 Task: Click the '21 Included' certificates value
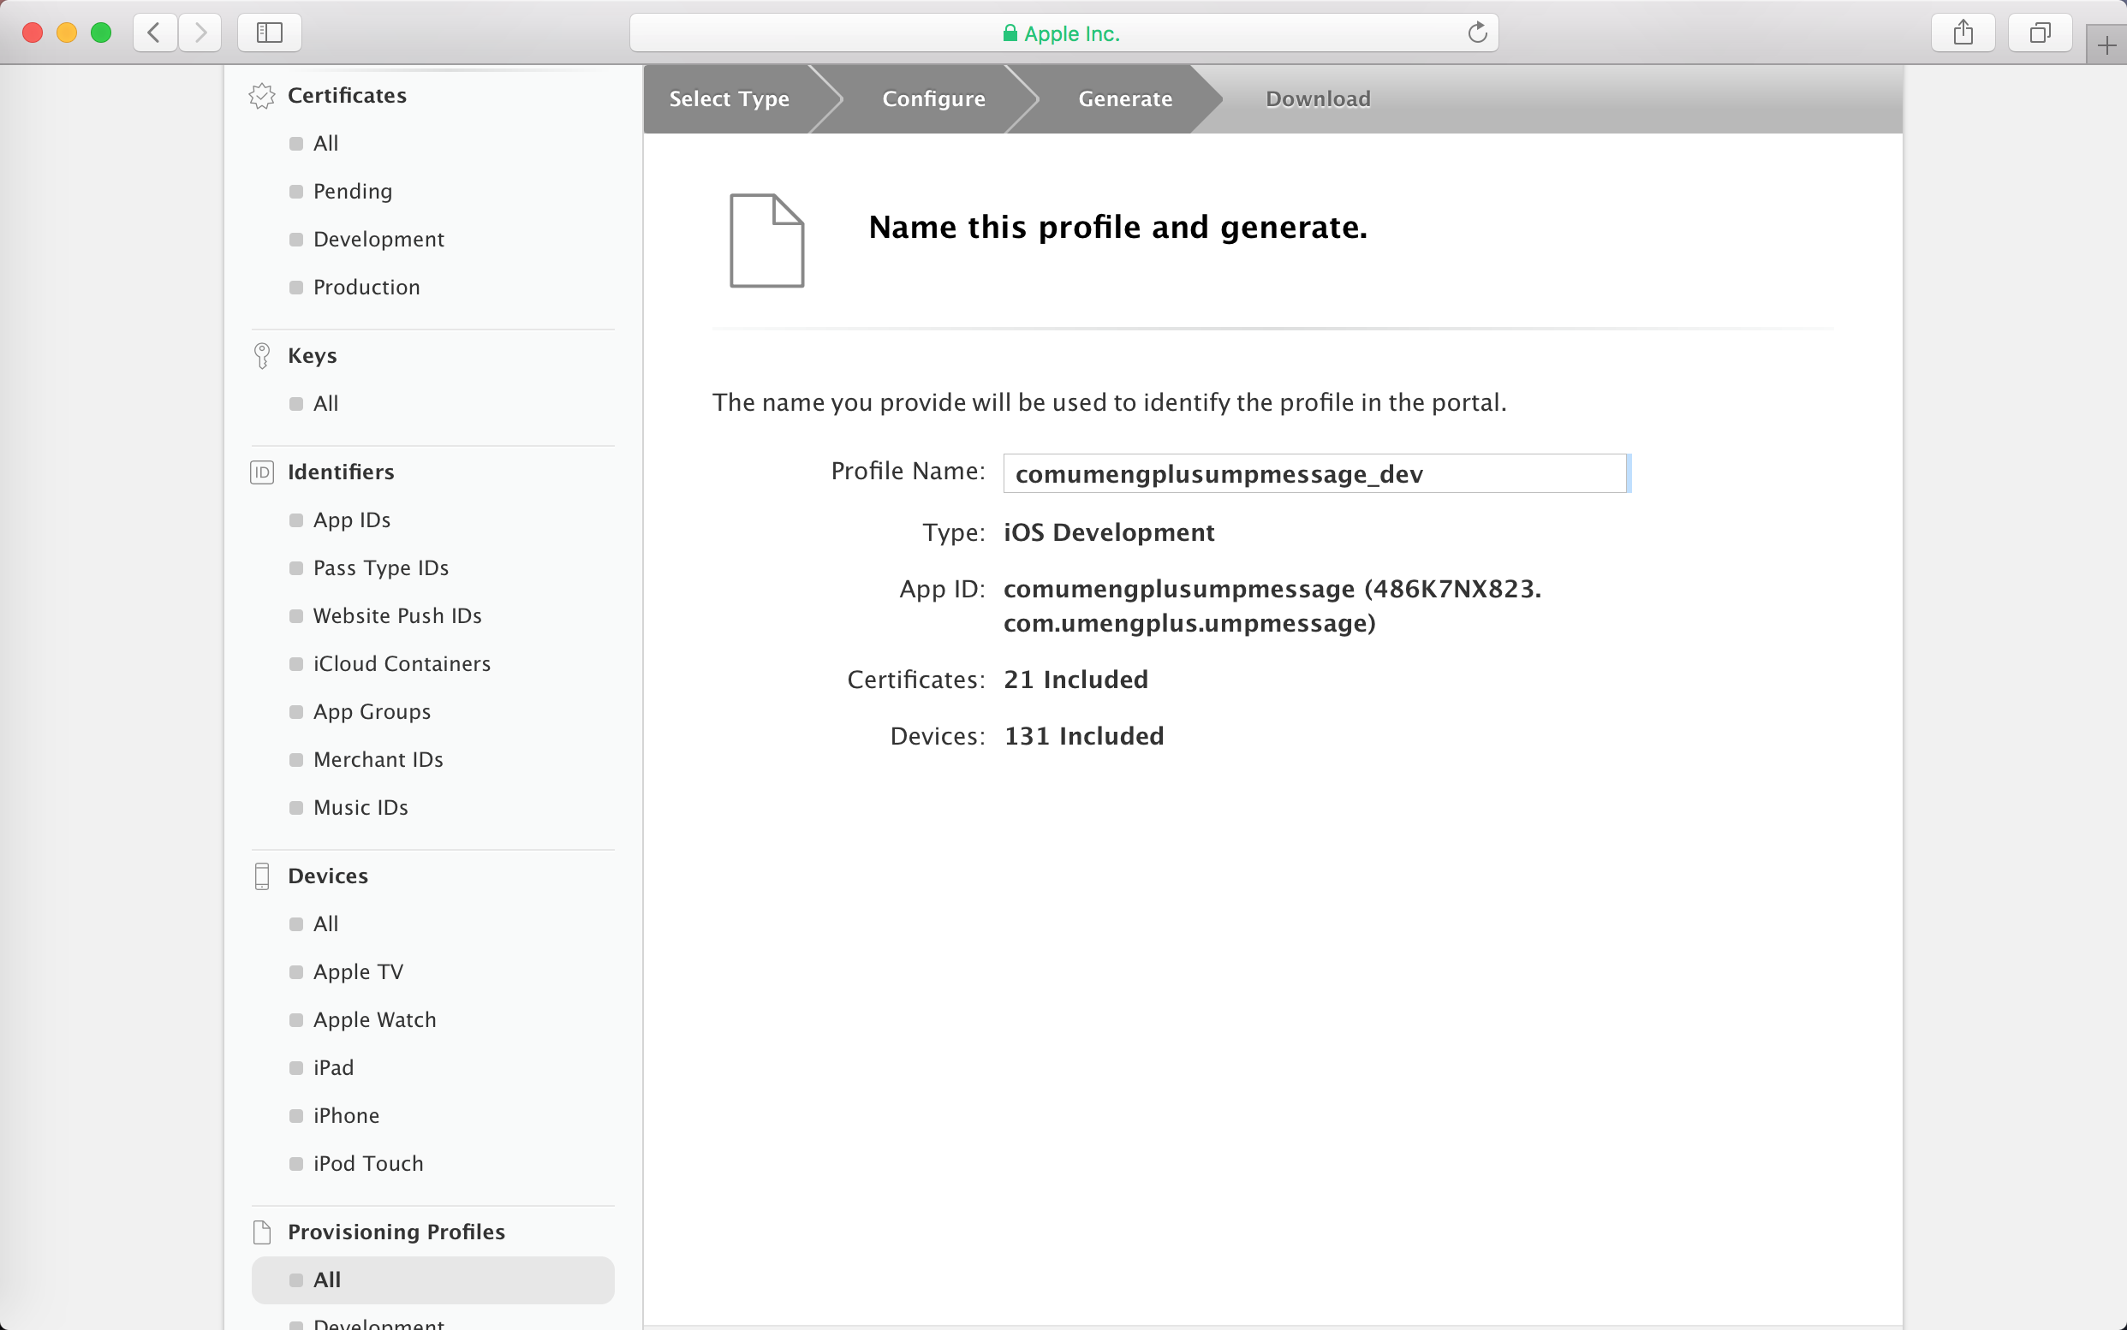[x=1075, y=679]
